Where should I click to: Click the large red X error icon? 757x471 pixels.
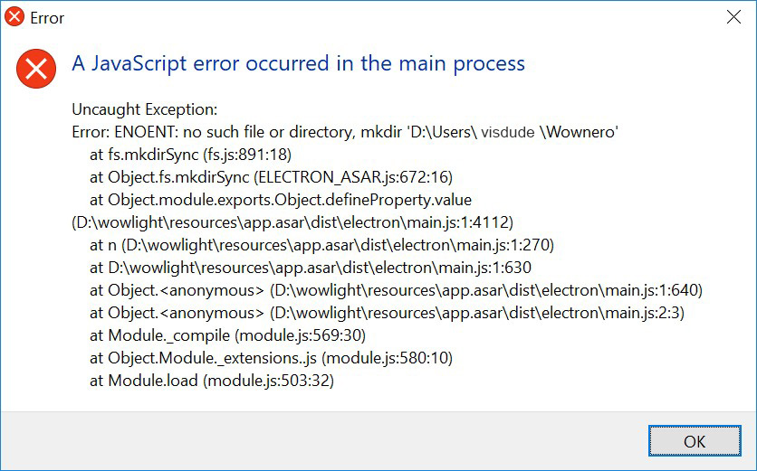tap(36, 69)
